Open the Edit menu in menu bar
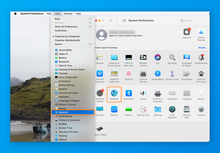220x153 pixels. point(49,14)
